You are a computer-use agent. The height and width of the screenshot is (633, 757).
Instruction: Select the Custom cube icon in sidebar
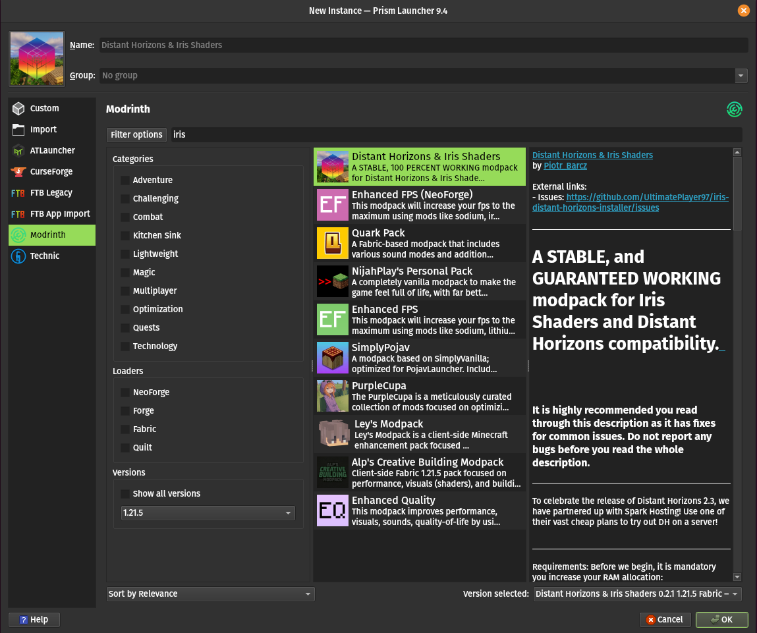click(x=18, y=109)
